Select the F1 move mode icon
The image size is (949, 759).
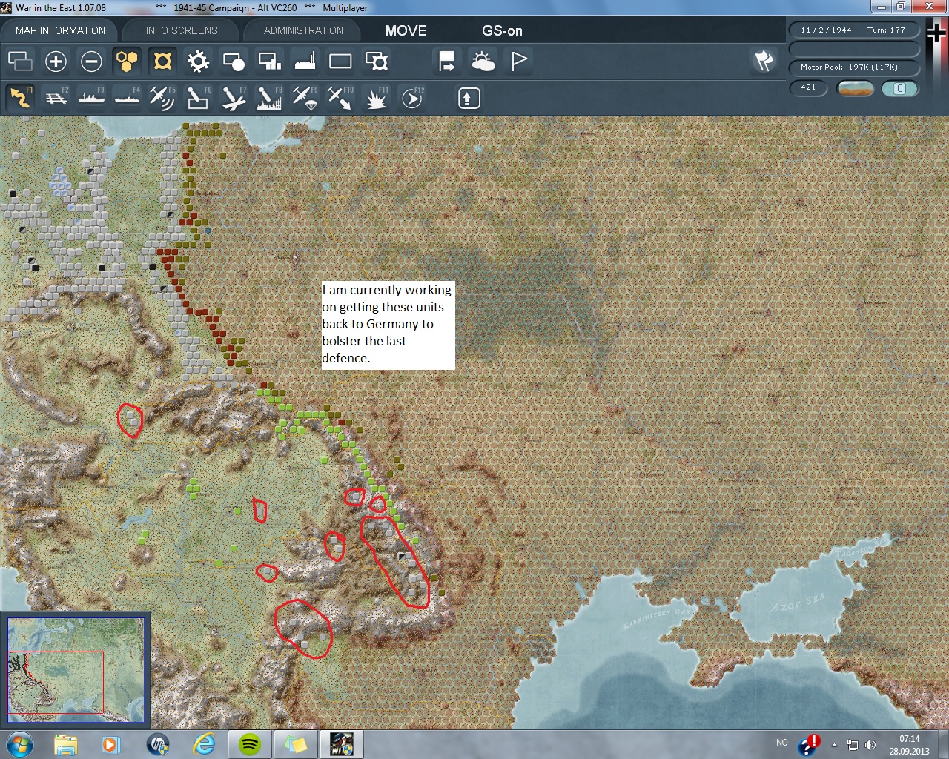coord(20,98)
